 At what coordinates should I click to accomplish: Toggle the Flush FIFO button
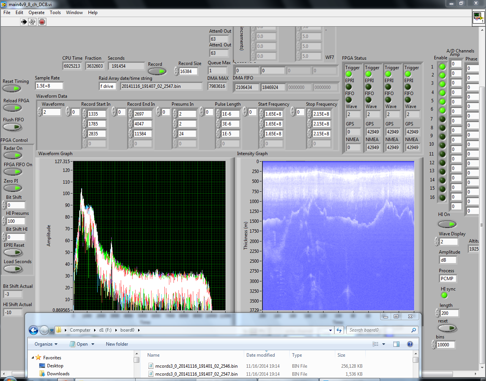click(x=13, y=127)
